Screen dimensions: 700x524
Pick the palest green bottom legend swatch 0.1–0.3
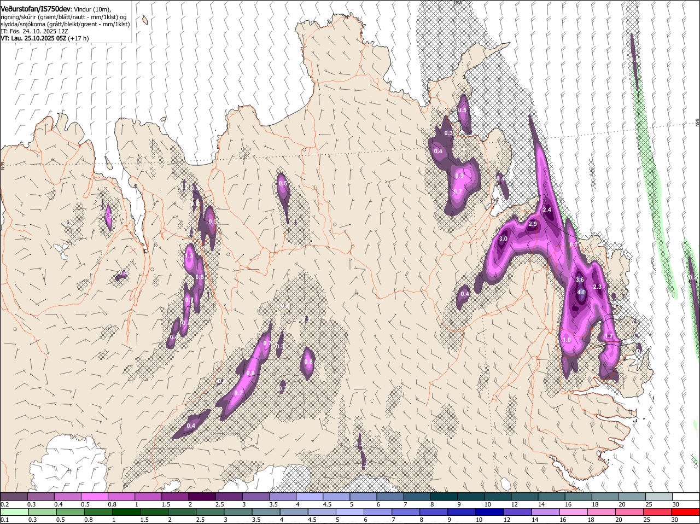point(14,513)
